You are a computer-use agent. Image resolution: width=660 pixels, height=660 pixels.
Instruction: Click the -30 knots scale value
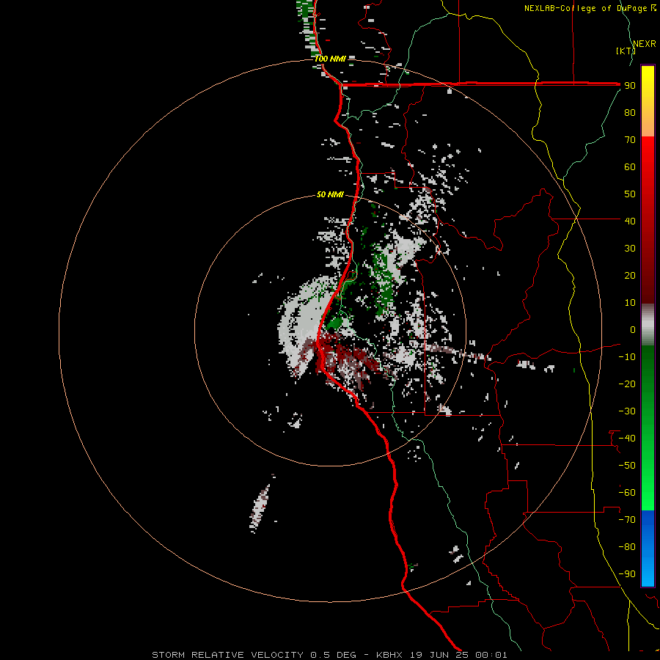point(627,411)
